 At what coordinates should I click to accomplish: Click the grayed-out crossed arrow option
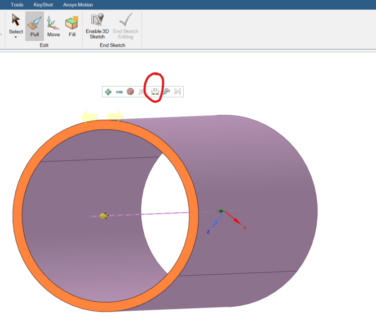[x=142, y=91]
